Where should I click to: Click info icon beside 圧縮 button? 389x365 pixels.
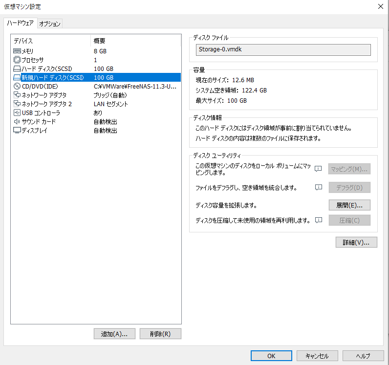click(319, 220)
